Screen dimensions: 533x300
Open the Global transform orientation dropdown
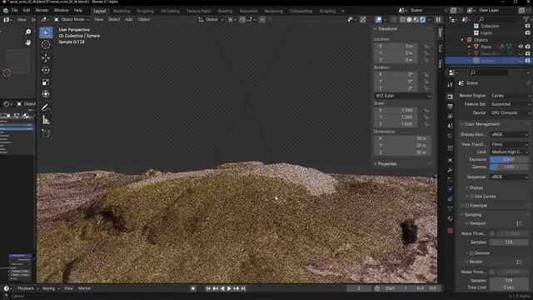click(x=211, y=20)
